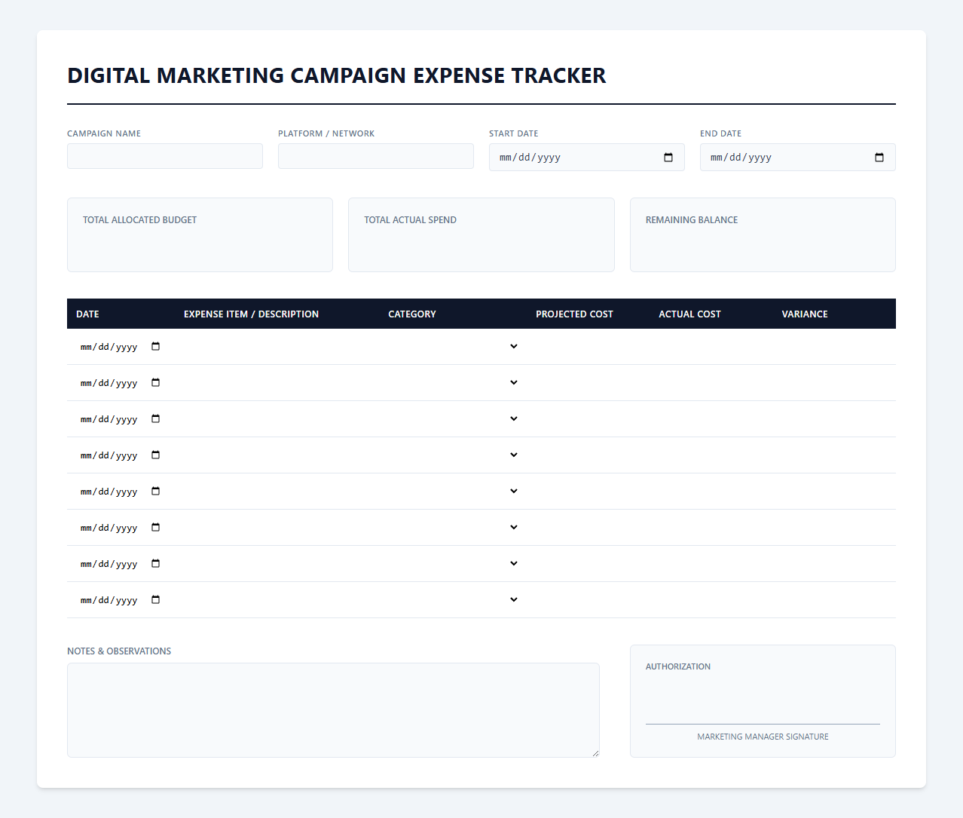The image size is (963, 818).
Task: Open the End Date calendar picker icon
Action: coord(879,158)
